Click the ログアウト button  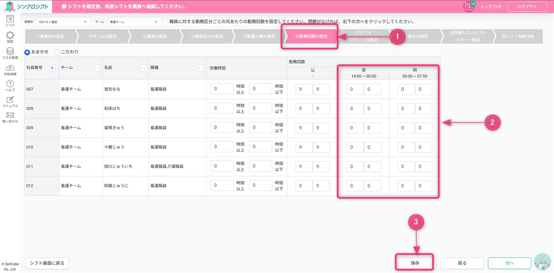[x=527, y=7]
